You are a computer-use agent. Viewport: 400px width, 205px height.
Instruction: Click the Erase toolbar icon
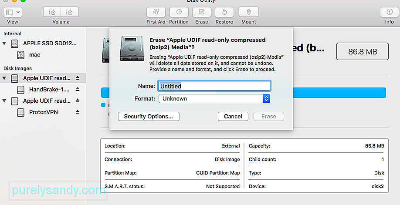pos(202,12)
